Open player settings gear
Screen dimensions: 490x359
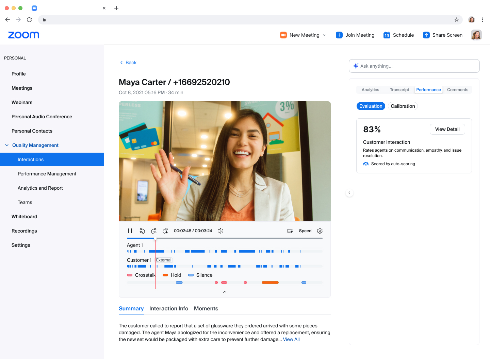click(320, 231)
